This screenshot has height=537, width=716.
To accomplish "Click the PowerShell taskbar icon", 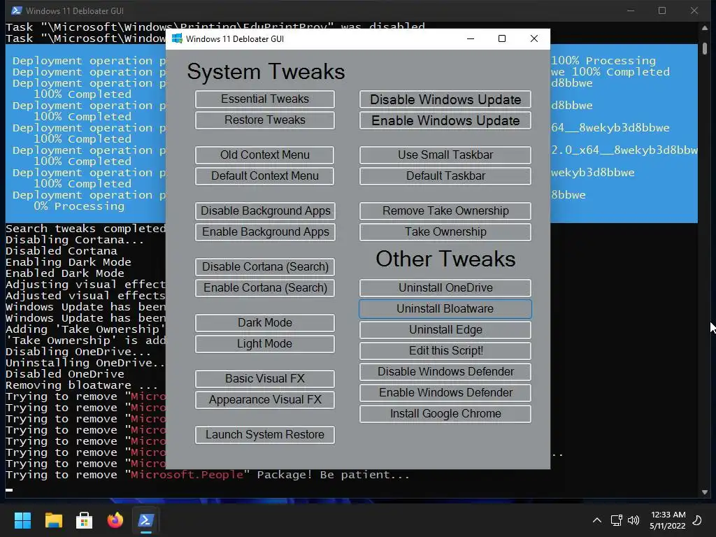I will pyautogui.click(x=145, y=520).
